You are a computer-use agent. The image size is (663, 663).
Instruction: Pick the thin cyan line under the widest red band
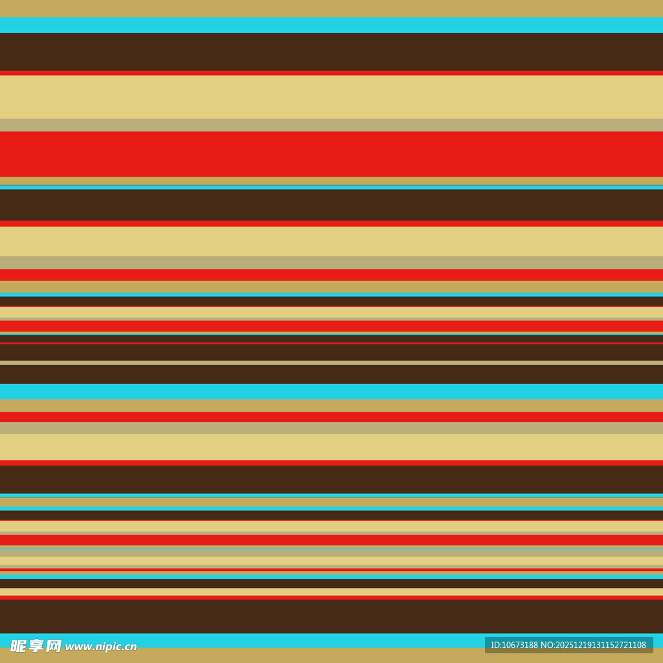(331, 187)
